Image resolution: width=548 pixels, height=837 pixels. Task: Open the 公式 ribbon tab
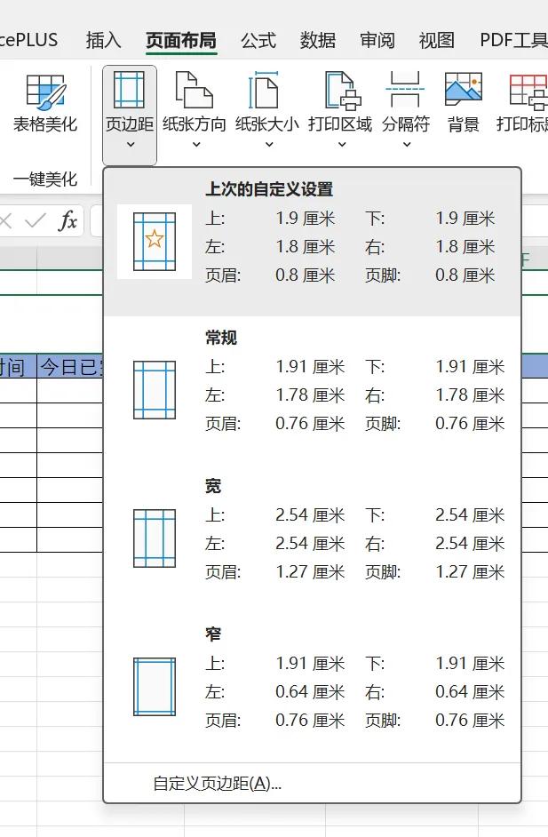point(258,40)
